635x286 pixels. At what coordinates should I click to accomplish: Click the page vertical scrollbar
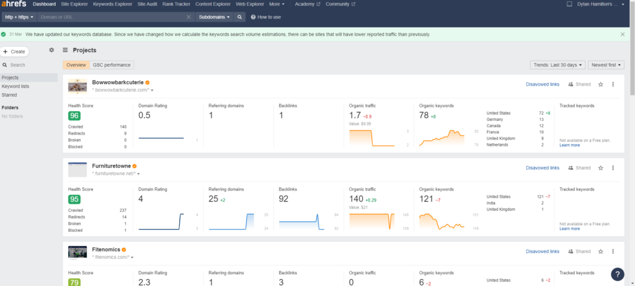[632, 48]
